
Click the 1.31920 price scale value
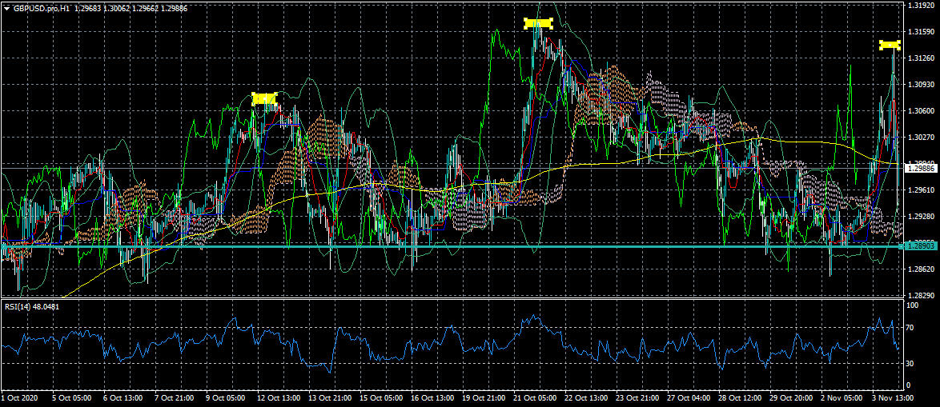point(921,6)
